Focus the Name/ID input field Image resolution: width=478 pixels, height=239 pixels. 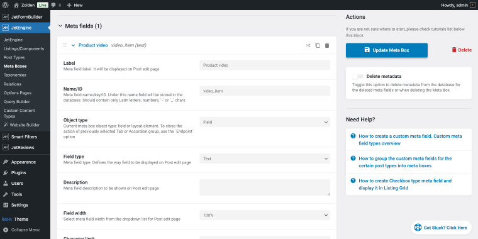265,91
